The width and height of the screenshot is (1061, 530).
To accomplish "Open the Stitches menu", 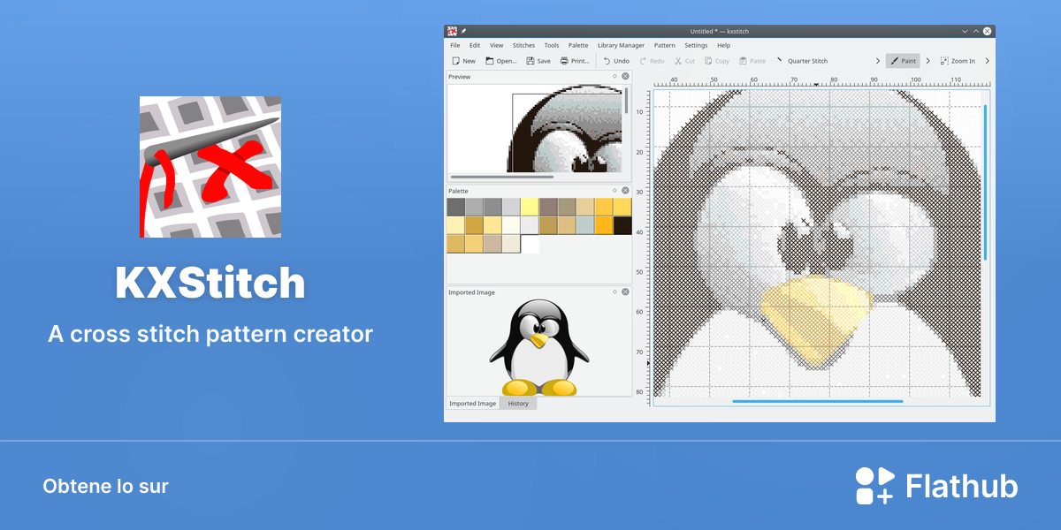I will point(523,45).
